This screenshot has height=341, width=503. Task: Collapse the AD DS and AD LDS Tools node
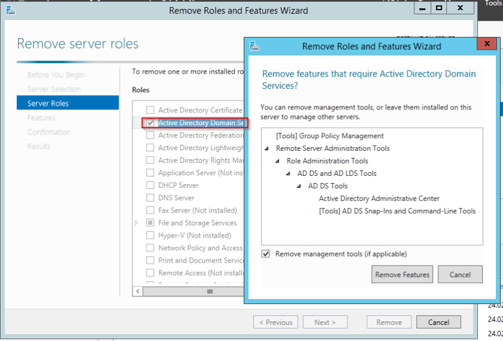[287, 173]
